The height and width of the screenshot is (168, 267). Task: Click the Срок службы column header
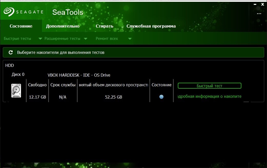pyautogui.click(x=63, y=85)
